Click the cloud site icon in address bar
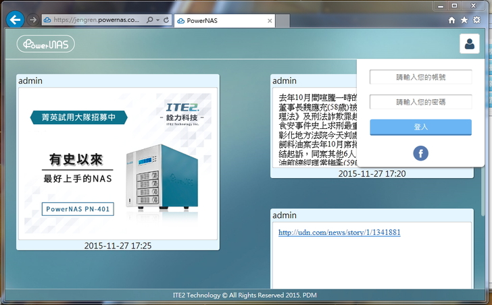492x305 pixels. coord(47,20)
